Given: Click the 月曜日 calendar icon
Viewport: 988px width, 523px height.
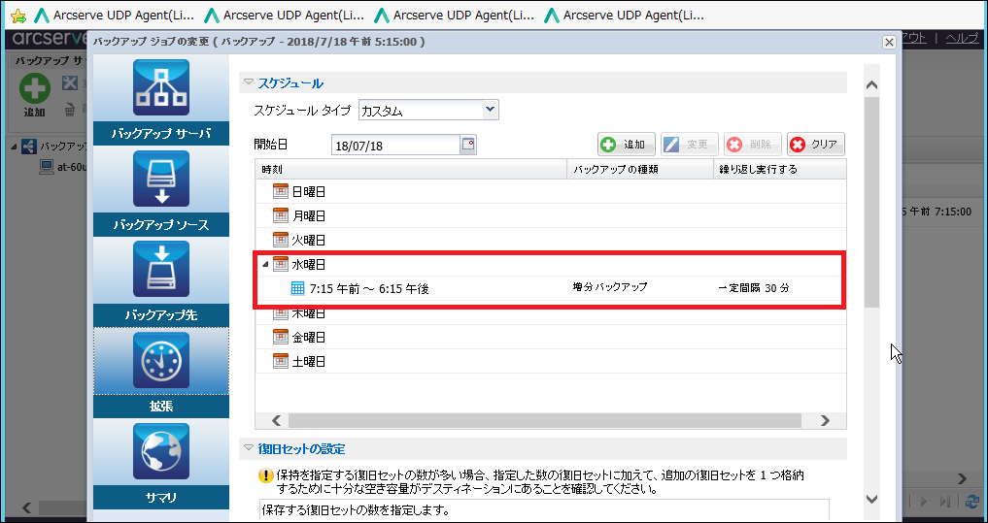Looking at the screenshot, I should pyautogui.click(x=281, y=215).
